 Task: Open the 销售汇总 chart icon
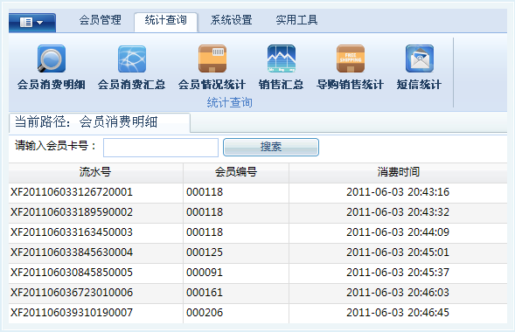click(282, 59)
